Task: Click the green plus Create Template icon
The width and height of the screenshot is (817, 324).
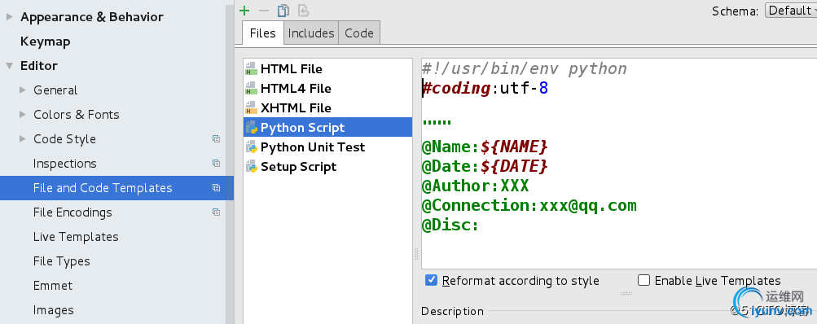Action: tap(244, 11)
